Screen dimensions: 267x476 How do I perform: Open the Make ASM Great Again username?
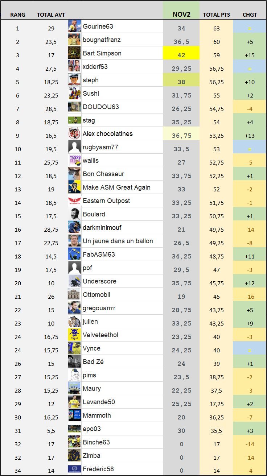point(116,187)
